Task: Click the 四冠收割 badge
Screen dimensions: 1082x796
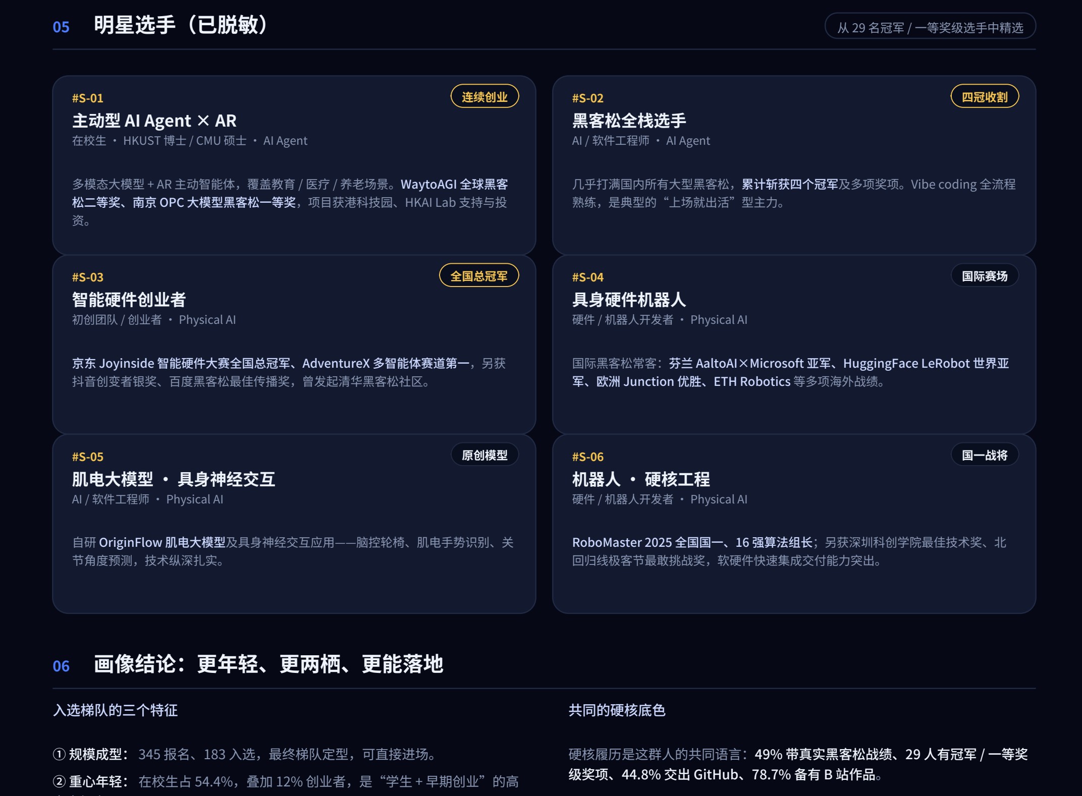Action: pos(985,96)
